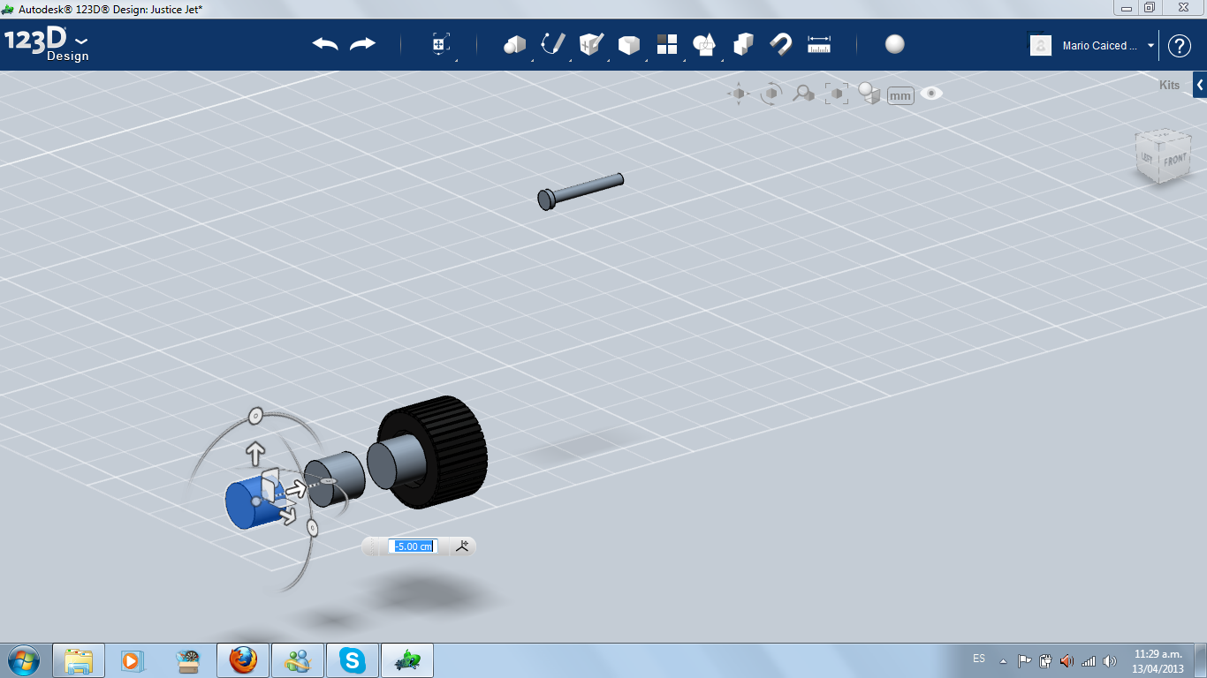This screenshot has height=678, width=1207.
Task: Click the top rotation handle on the manipulator
Action: point(255,415)
